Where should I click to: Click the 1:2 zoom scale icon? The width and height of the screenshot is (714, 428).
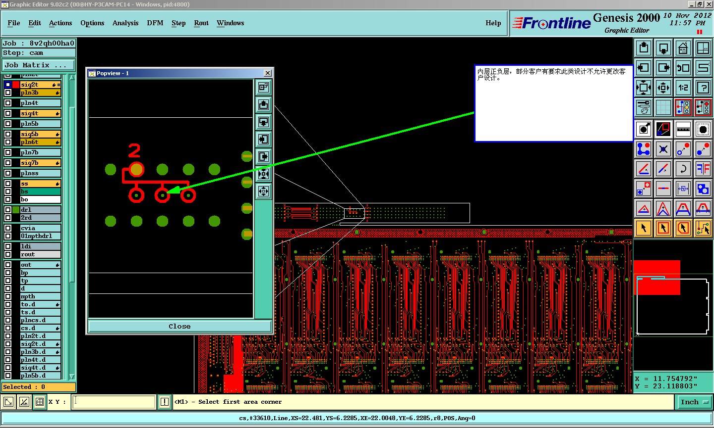click(683, 88)
